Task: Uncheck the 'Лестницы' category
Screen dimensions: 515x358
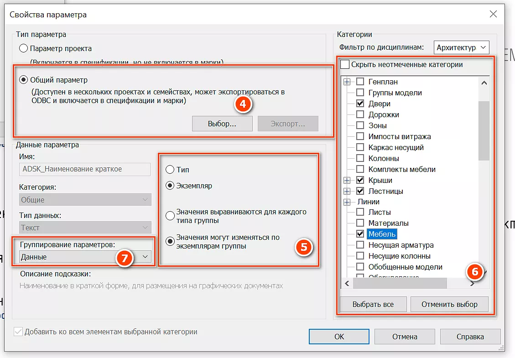Action: (360, 191)
